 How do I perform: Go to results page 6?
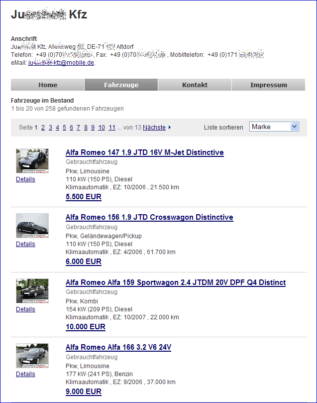(71, 128)
